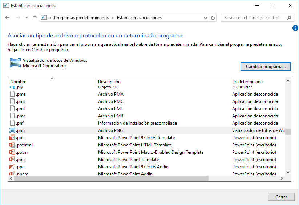
Task: Select the .pmr extension name
Action: pos(21,116)
